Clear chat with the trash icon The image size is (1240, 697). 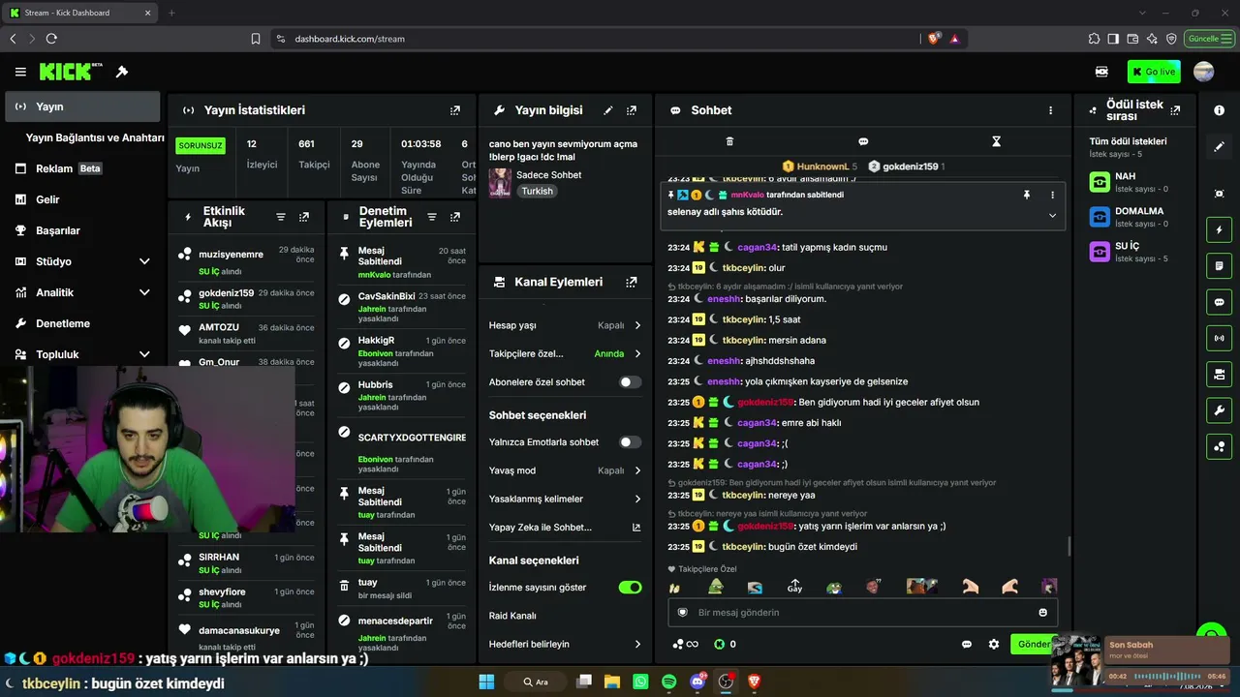point(729,141)
